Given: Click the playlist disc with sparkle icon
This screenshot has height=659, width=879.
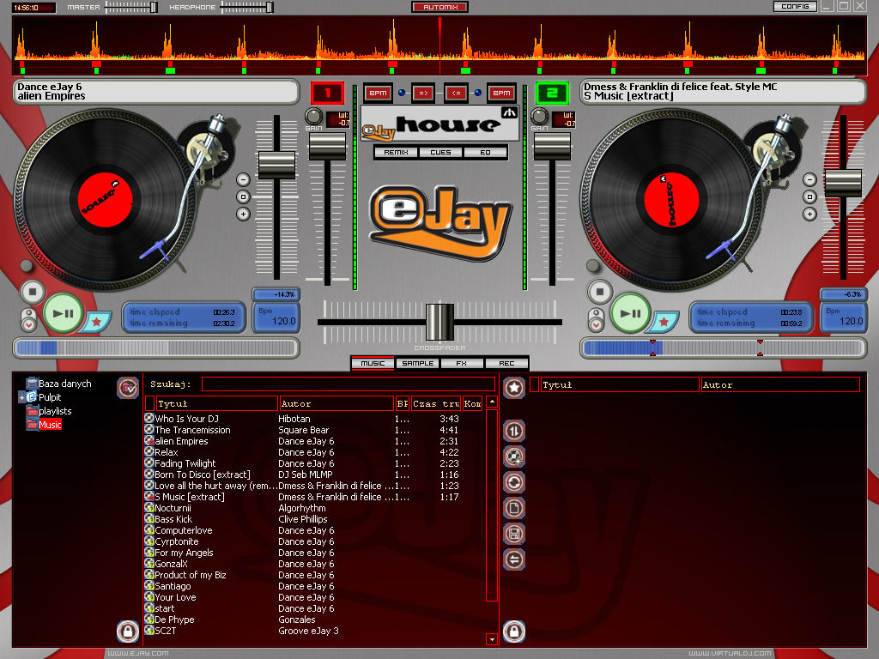Looking at the screenshot, I should click(x=514, y=456).
